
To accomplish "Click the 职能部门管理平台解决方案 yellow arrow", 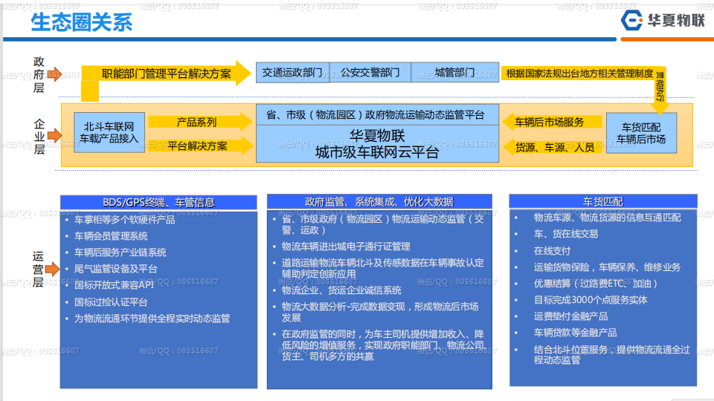I will (166, 74).
